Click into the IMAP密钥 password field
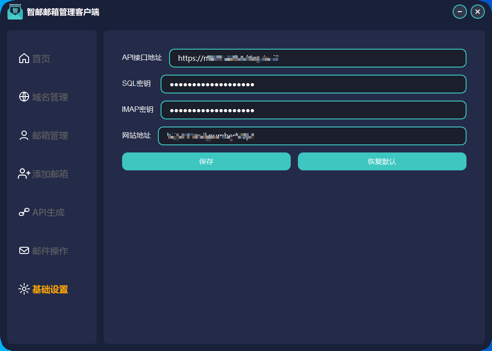492x351 pixels. coord(313,110)
